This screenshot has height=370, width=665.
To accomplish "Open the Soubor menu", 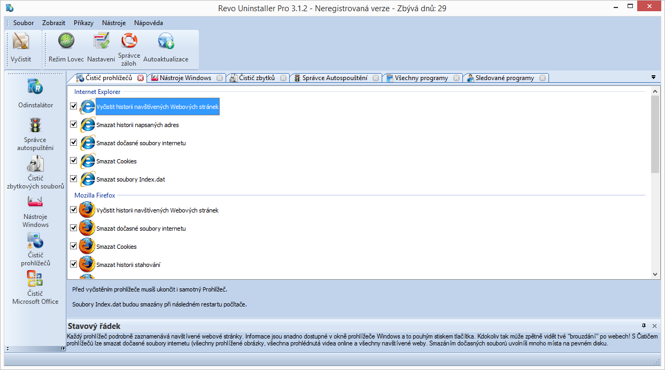I will (24, 23).
